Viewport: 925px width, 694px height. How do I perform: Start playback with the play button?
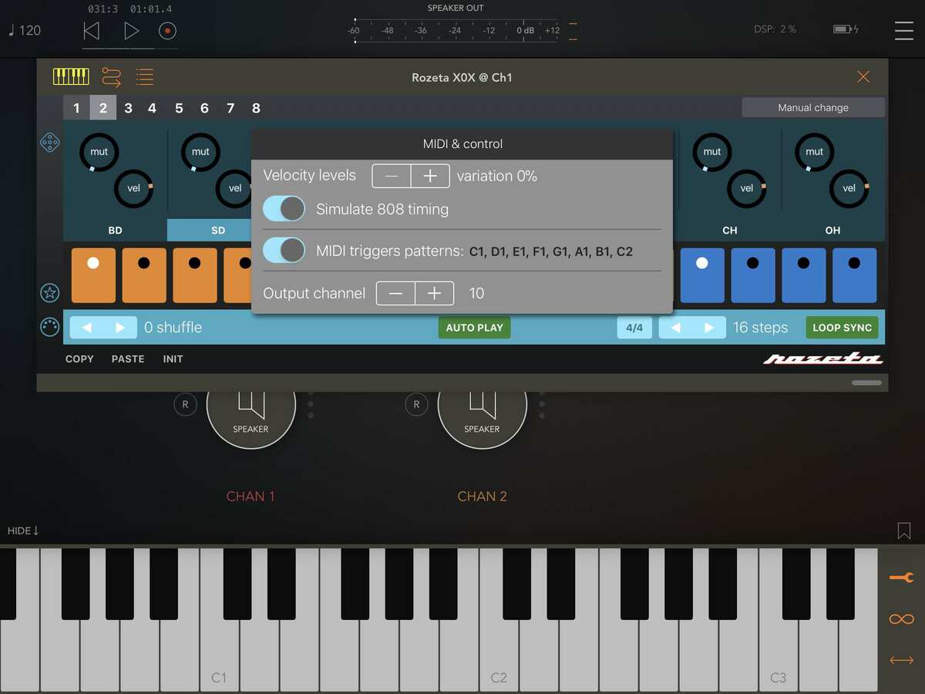[x=131, y=31]
